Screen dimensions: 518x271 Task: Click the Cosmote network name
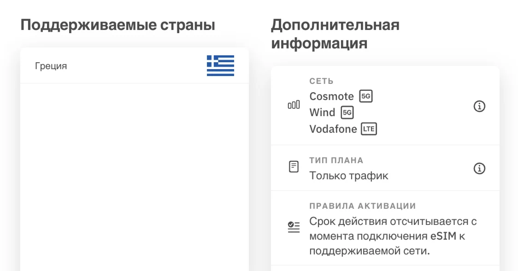pos(331,96)
